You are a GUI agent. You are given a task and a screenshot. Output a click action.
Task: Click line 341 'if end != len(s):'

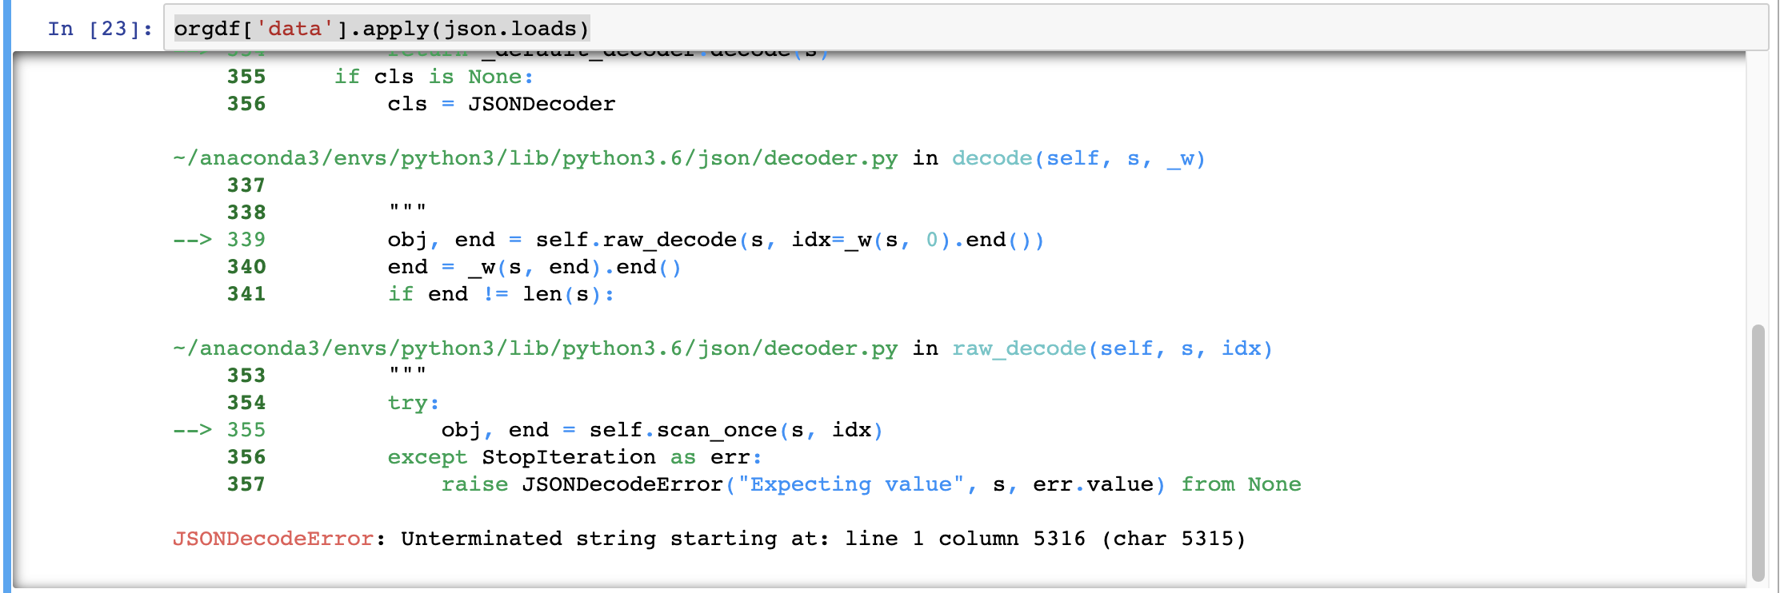pyautogui.click(x=501, y=294)
